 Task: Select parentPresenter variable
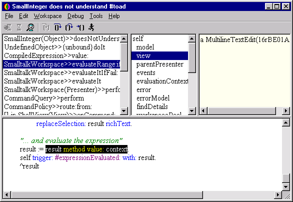tap(160, 64)
